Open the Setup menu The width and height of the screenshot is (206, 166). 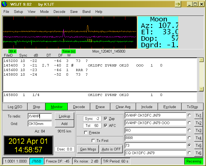tap(18, 12)
